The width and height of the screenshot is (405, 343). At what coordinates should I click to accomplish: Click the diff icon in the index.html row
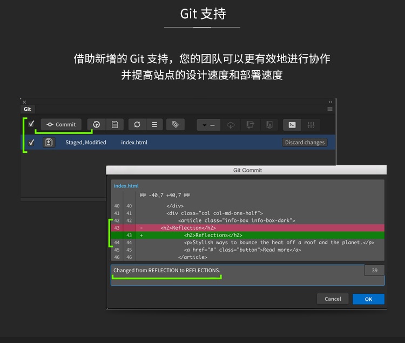(49, 142)
